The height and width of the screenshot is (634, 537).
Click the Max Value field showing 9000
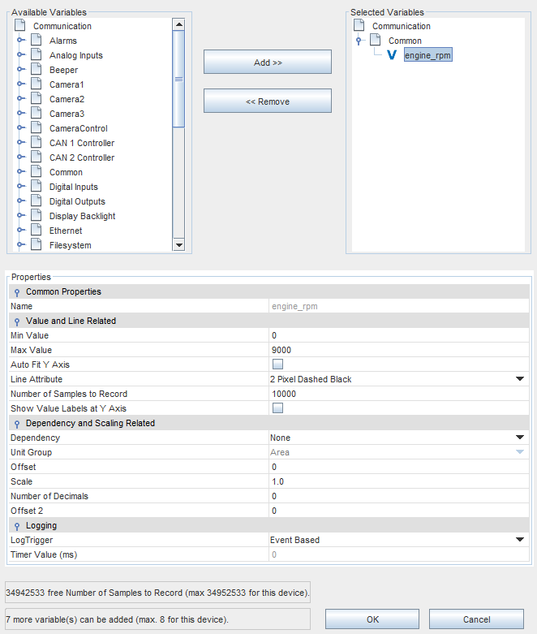(x=399, y=350)
